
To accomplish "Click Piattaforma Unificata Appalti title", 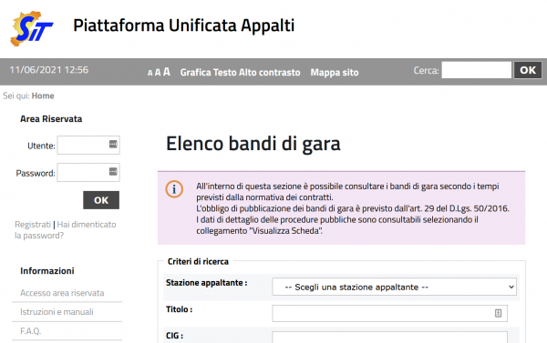I will tap(184, 25).
